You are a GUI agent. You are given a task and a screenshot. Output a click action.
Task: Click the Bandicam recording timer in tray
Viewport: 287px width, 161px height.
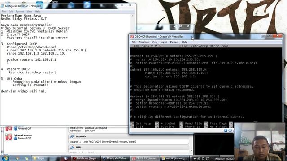tap(224, 159)
